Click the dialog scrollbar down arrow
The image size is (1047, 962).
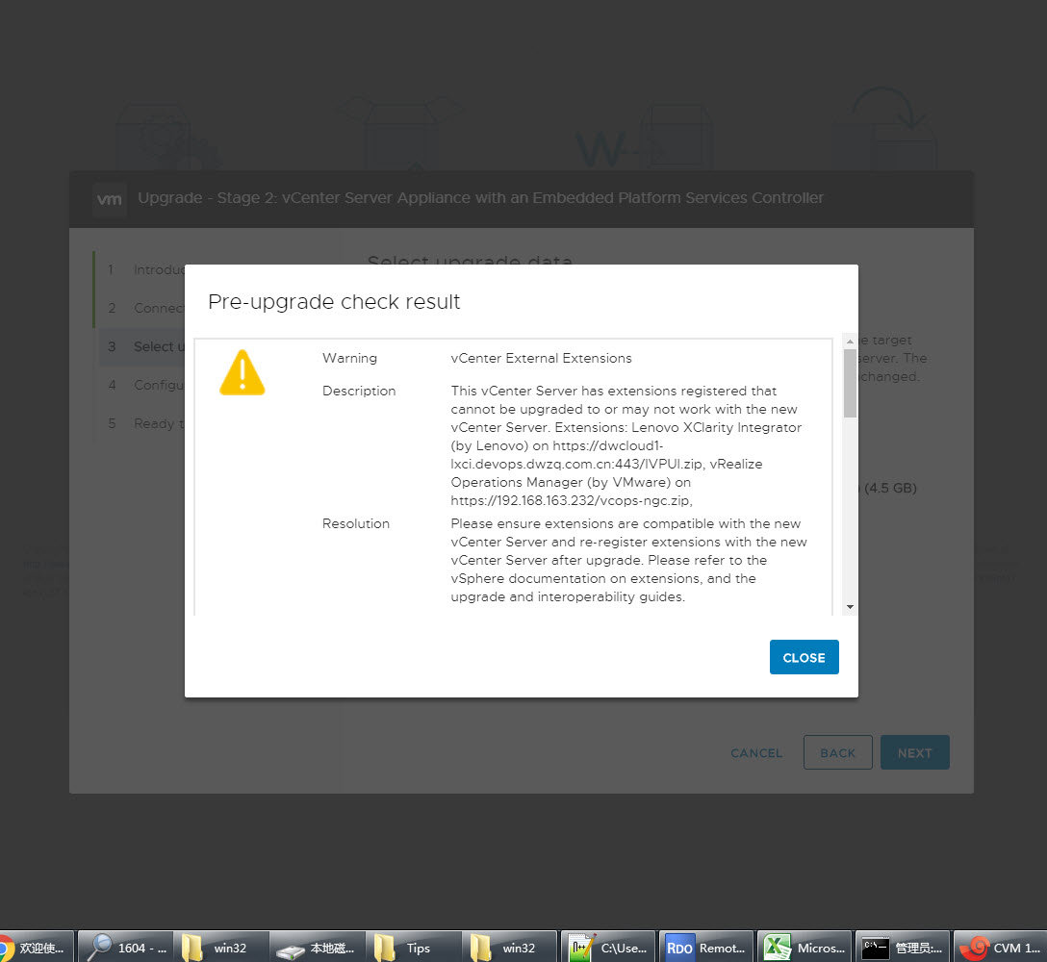tap(850, 607)
